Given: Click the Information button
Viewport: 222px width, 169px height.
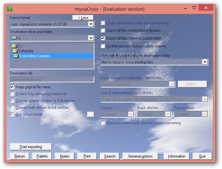Looking at the screenshot, I should pos(177,156).
